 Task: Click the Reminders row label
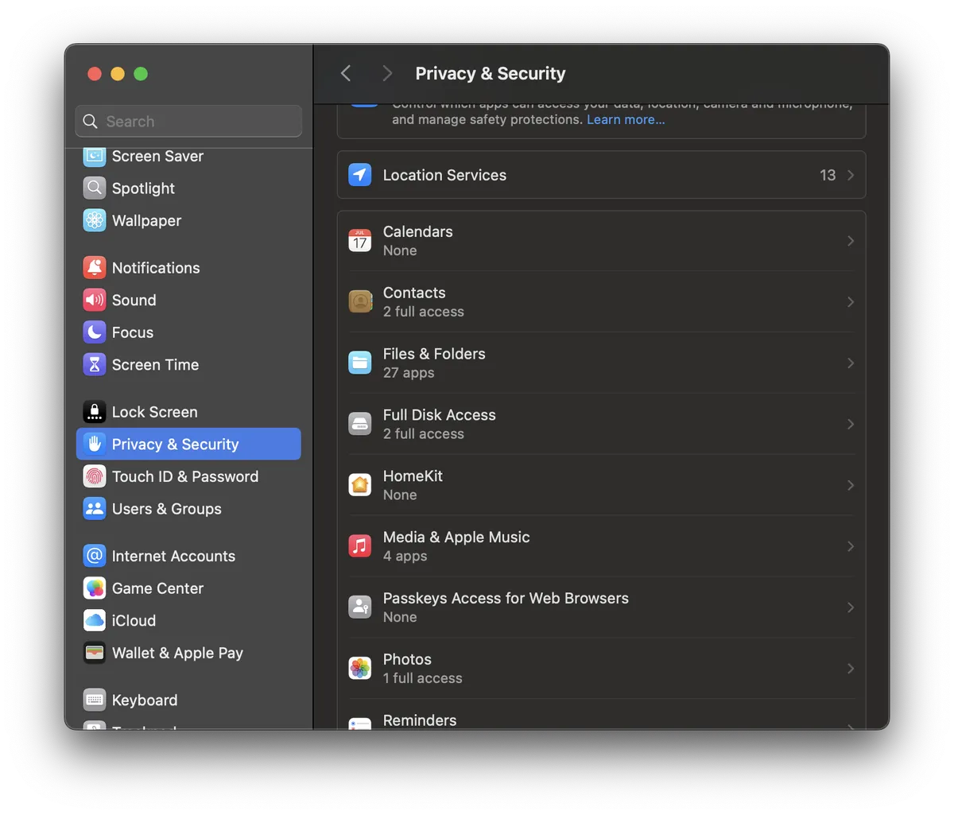click(x=420, y=720)
